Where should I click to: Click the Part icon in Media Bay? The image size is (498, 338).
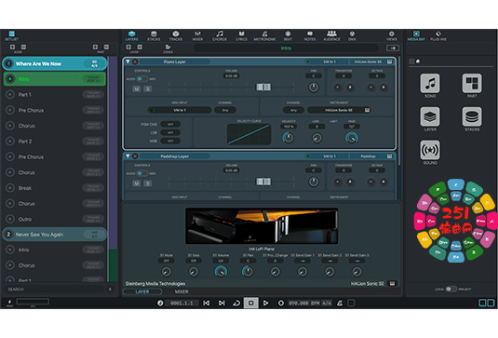(472, 85)
